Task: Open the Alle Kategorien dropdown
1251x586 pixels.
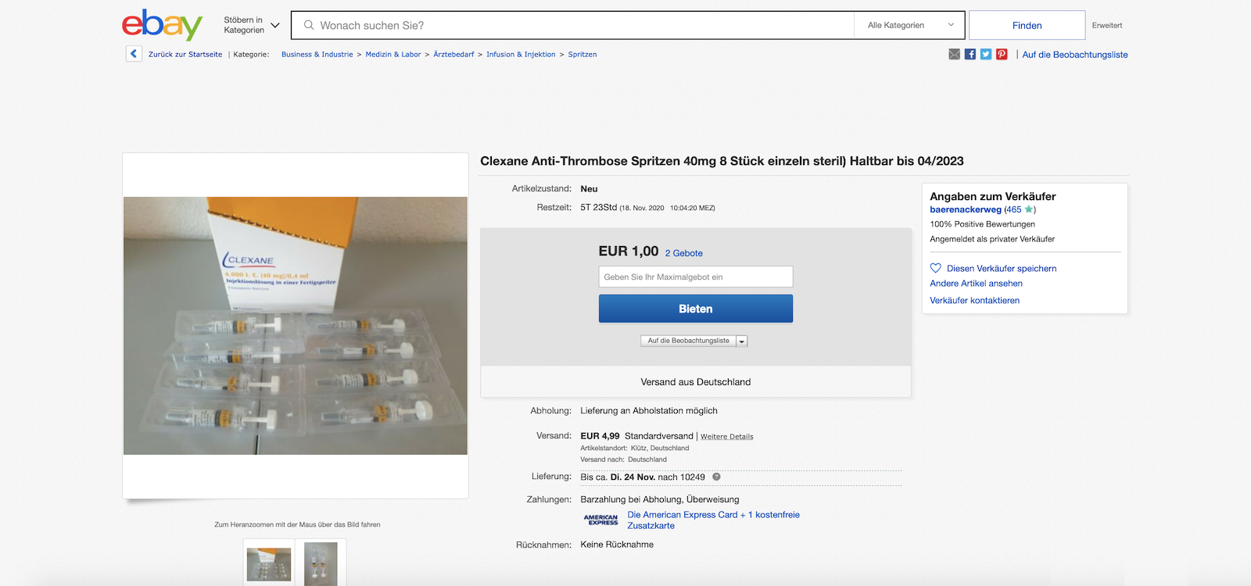Action: (x=910, y=25)
